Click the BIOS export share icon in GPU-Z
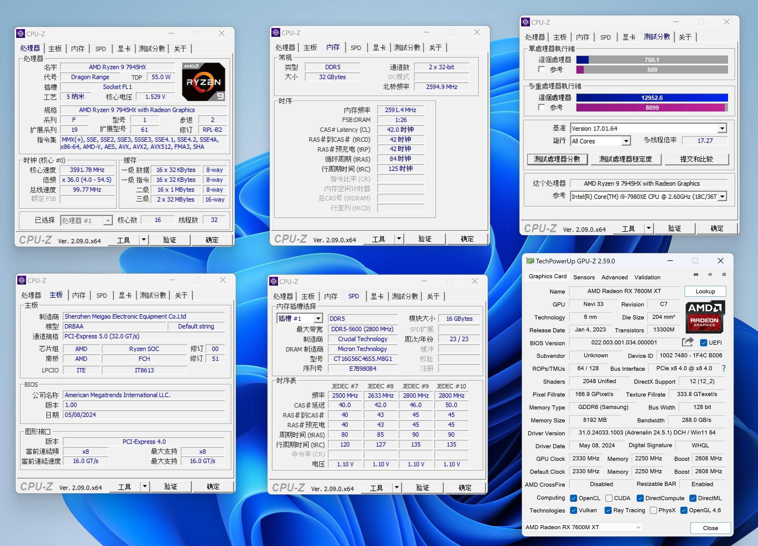Image resolution: width=758 pixels, height=546 pixels. pyautogui.click(x=687, y=342)
